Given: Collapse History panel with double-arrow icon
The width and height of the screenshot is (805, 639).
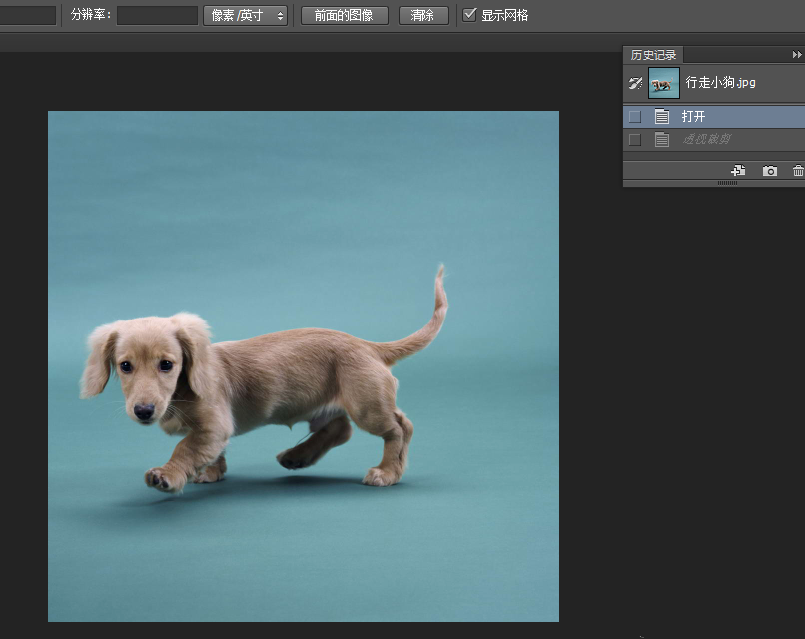Looking at the screenshot, I should coord(797,55).
